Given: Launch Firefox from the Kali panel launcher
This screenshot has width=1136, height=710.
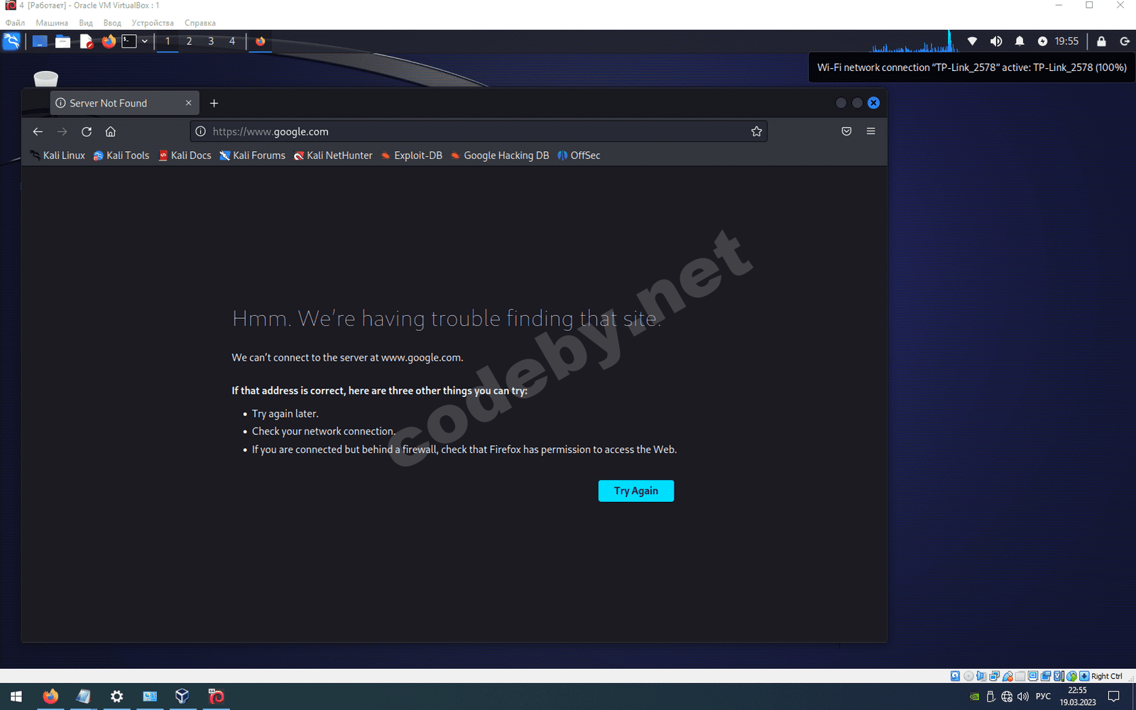Looking at the screenshot, I should (109, 41).
